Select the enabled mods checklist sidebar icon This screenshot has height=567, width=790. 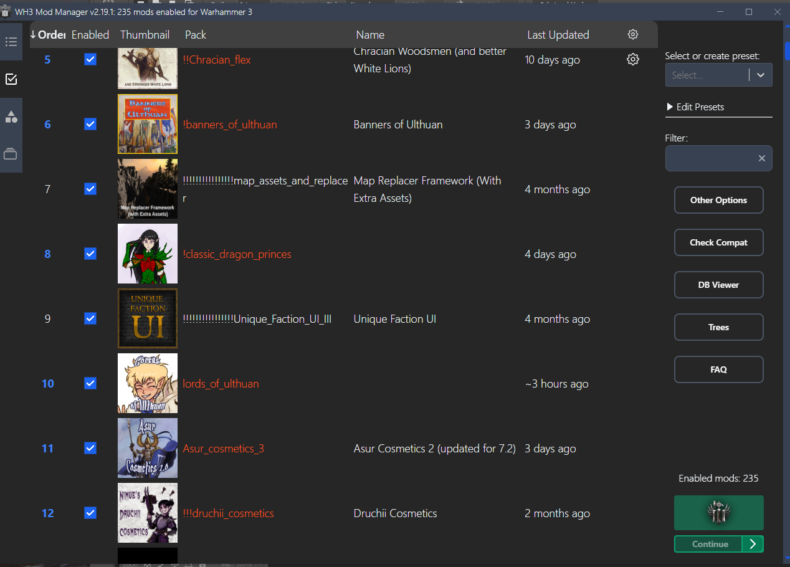(11, 79)
